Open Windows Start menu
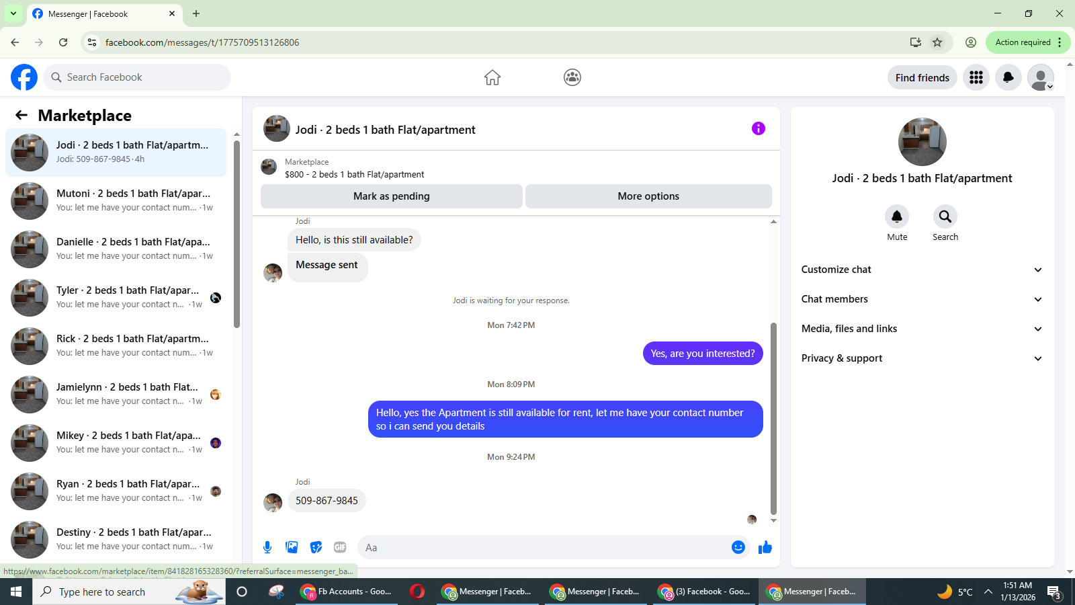Screen dimensions: 1075x605 (x=16, y=592)
